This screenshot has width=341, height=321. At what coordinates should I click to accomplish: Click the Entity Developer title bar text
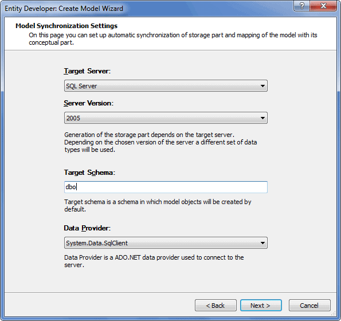64,9
